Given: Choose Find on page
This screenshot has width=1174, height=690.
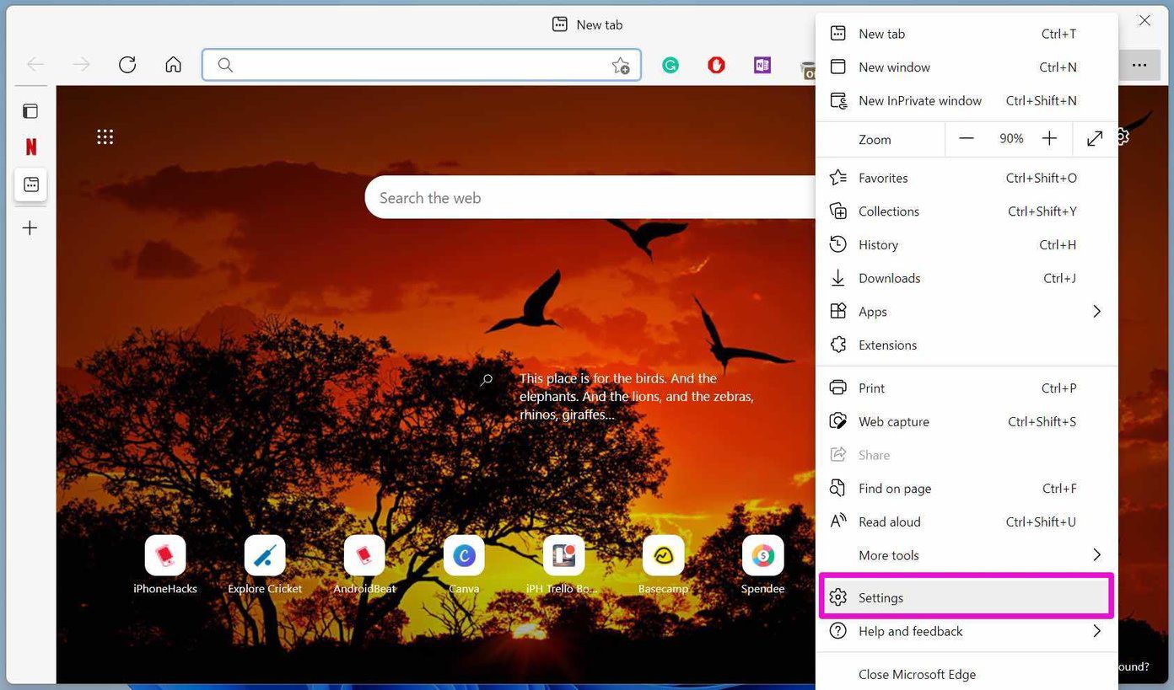Looking at the screenshot, I should 967,489.
